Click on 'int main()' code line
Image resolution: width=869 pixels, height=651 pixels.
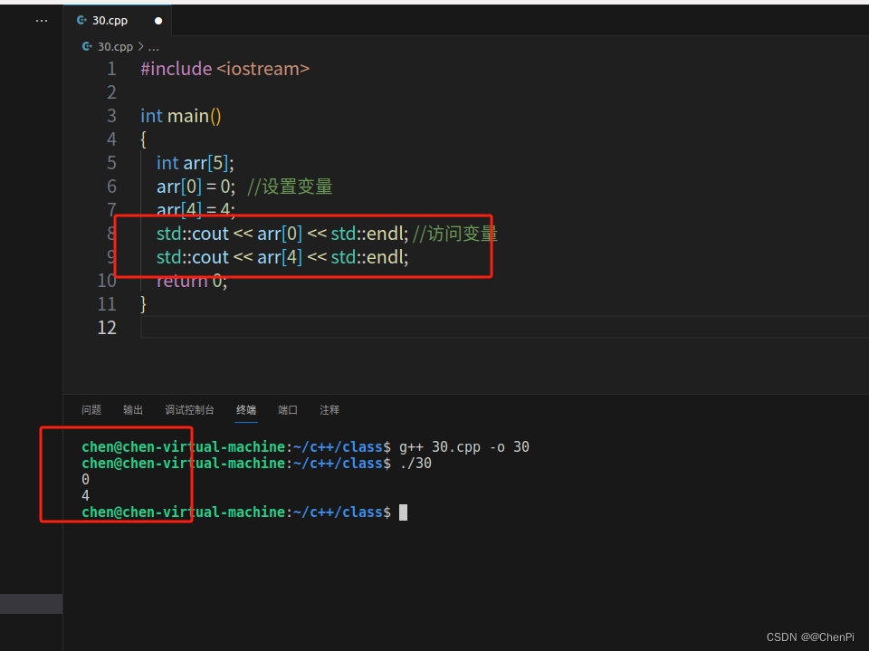181,116
